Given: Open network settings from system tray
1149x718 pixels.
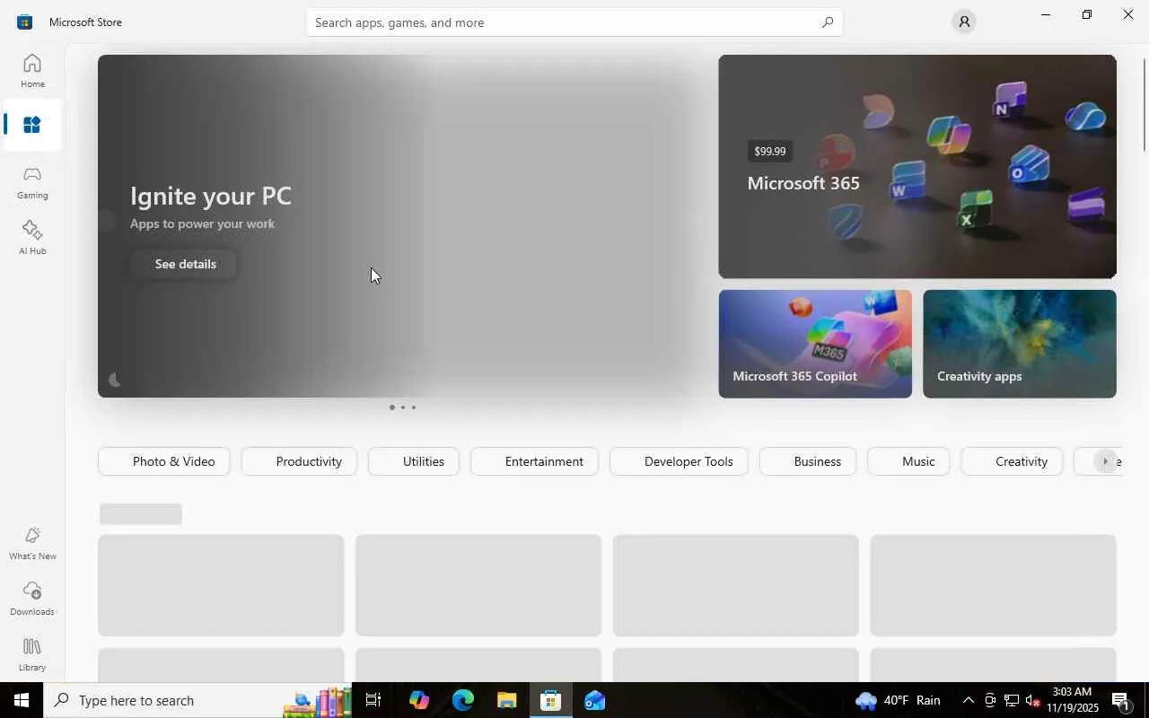Looking at the screenshot, I should click(1012, 700).
